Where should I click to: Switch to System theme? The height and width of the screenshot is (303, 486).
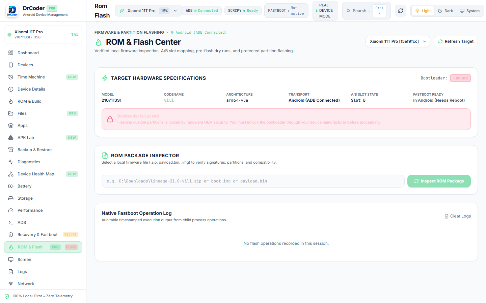coord(469,11)
